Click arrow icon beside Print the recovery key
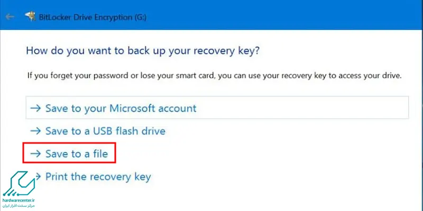Viewport: 423px width, 211px height. click(x=38, y=177)
